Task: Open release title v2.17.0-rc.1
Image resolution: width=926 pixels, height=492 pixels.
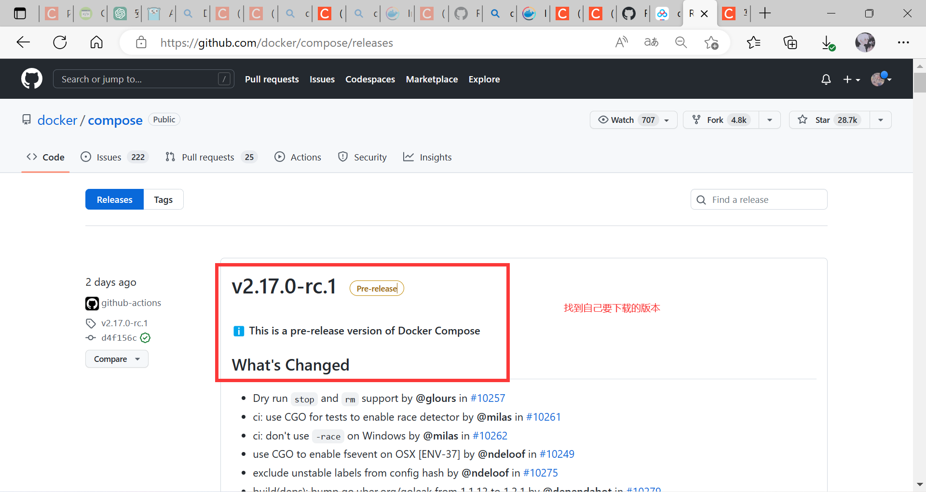Action: click(x=284, y=286)
